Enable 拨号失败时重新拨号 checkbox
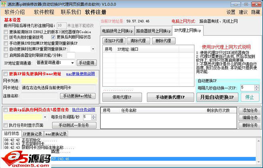The height and width of the screenshot is (168, 263). [x=6, y=37]
